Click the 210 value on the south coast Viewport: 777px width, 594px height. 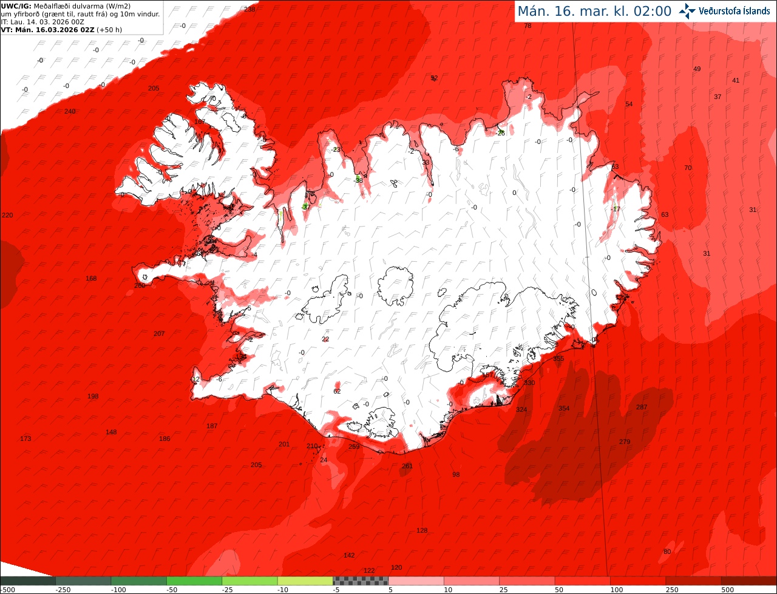tap(312, 446)
